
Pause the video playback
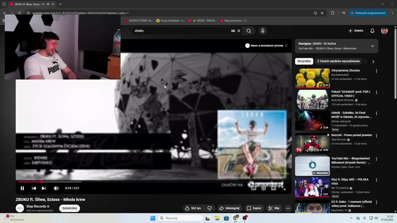[x=22, y=188]
